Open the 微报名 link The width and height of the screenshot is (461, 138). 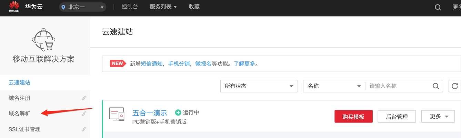(x=203, y=64)
